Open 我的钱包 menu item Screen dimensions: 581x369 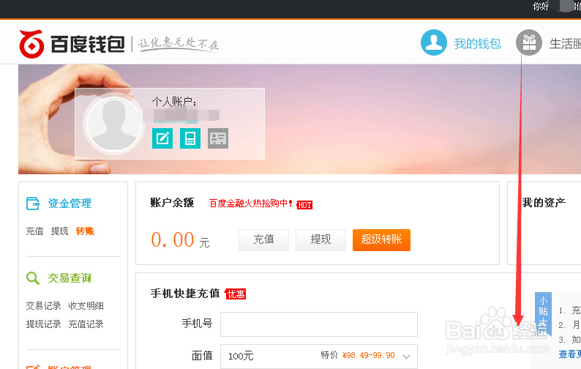click(477, 44)
